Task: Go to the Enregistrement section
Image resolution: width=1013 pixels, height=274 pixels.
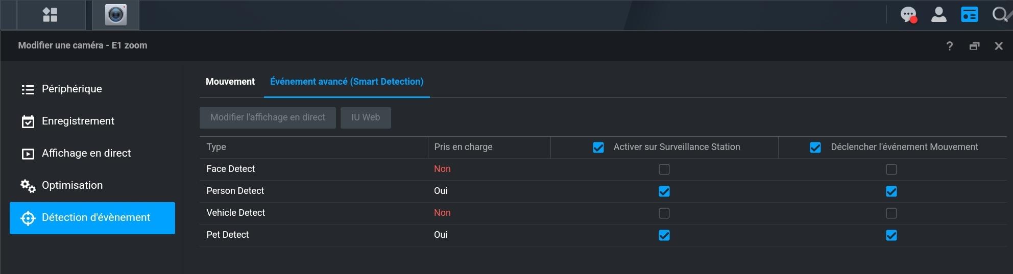Action: [x=78, y=121]
